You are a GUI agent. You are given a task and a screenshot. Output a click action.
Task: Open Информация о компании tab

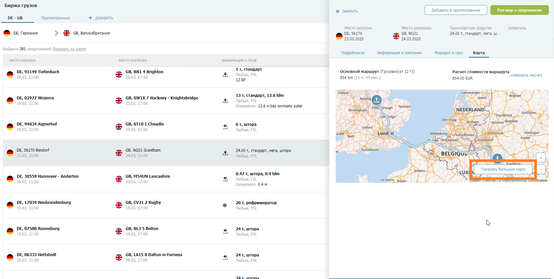[x=399, y=53]
